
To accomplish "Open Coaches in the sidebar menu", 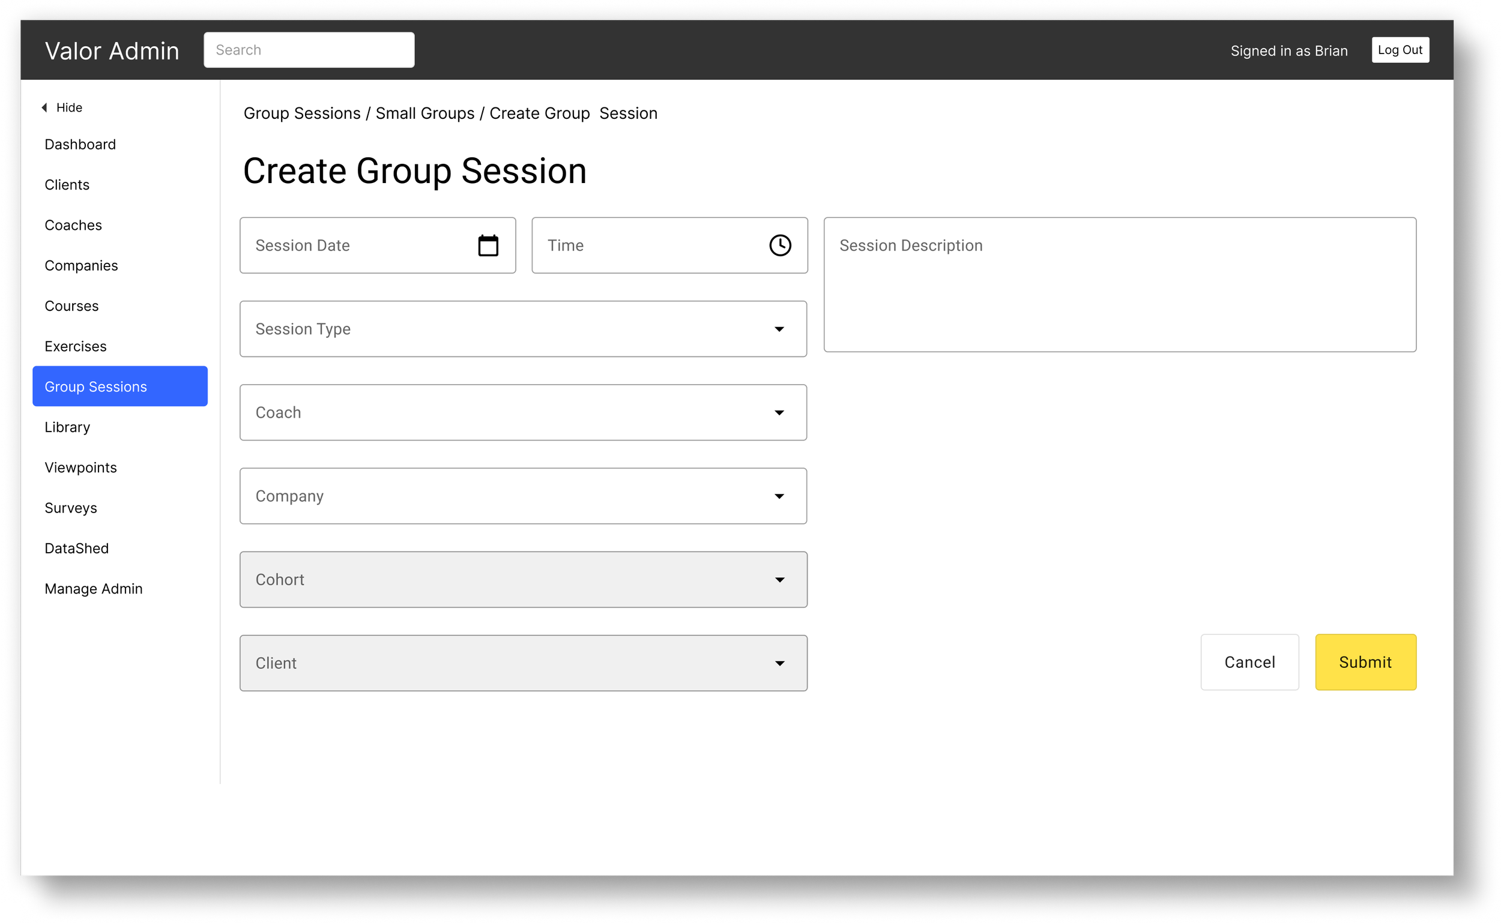I will [x=73, y=225].
